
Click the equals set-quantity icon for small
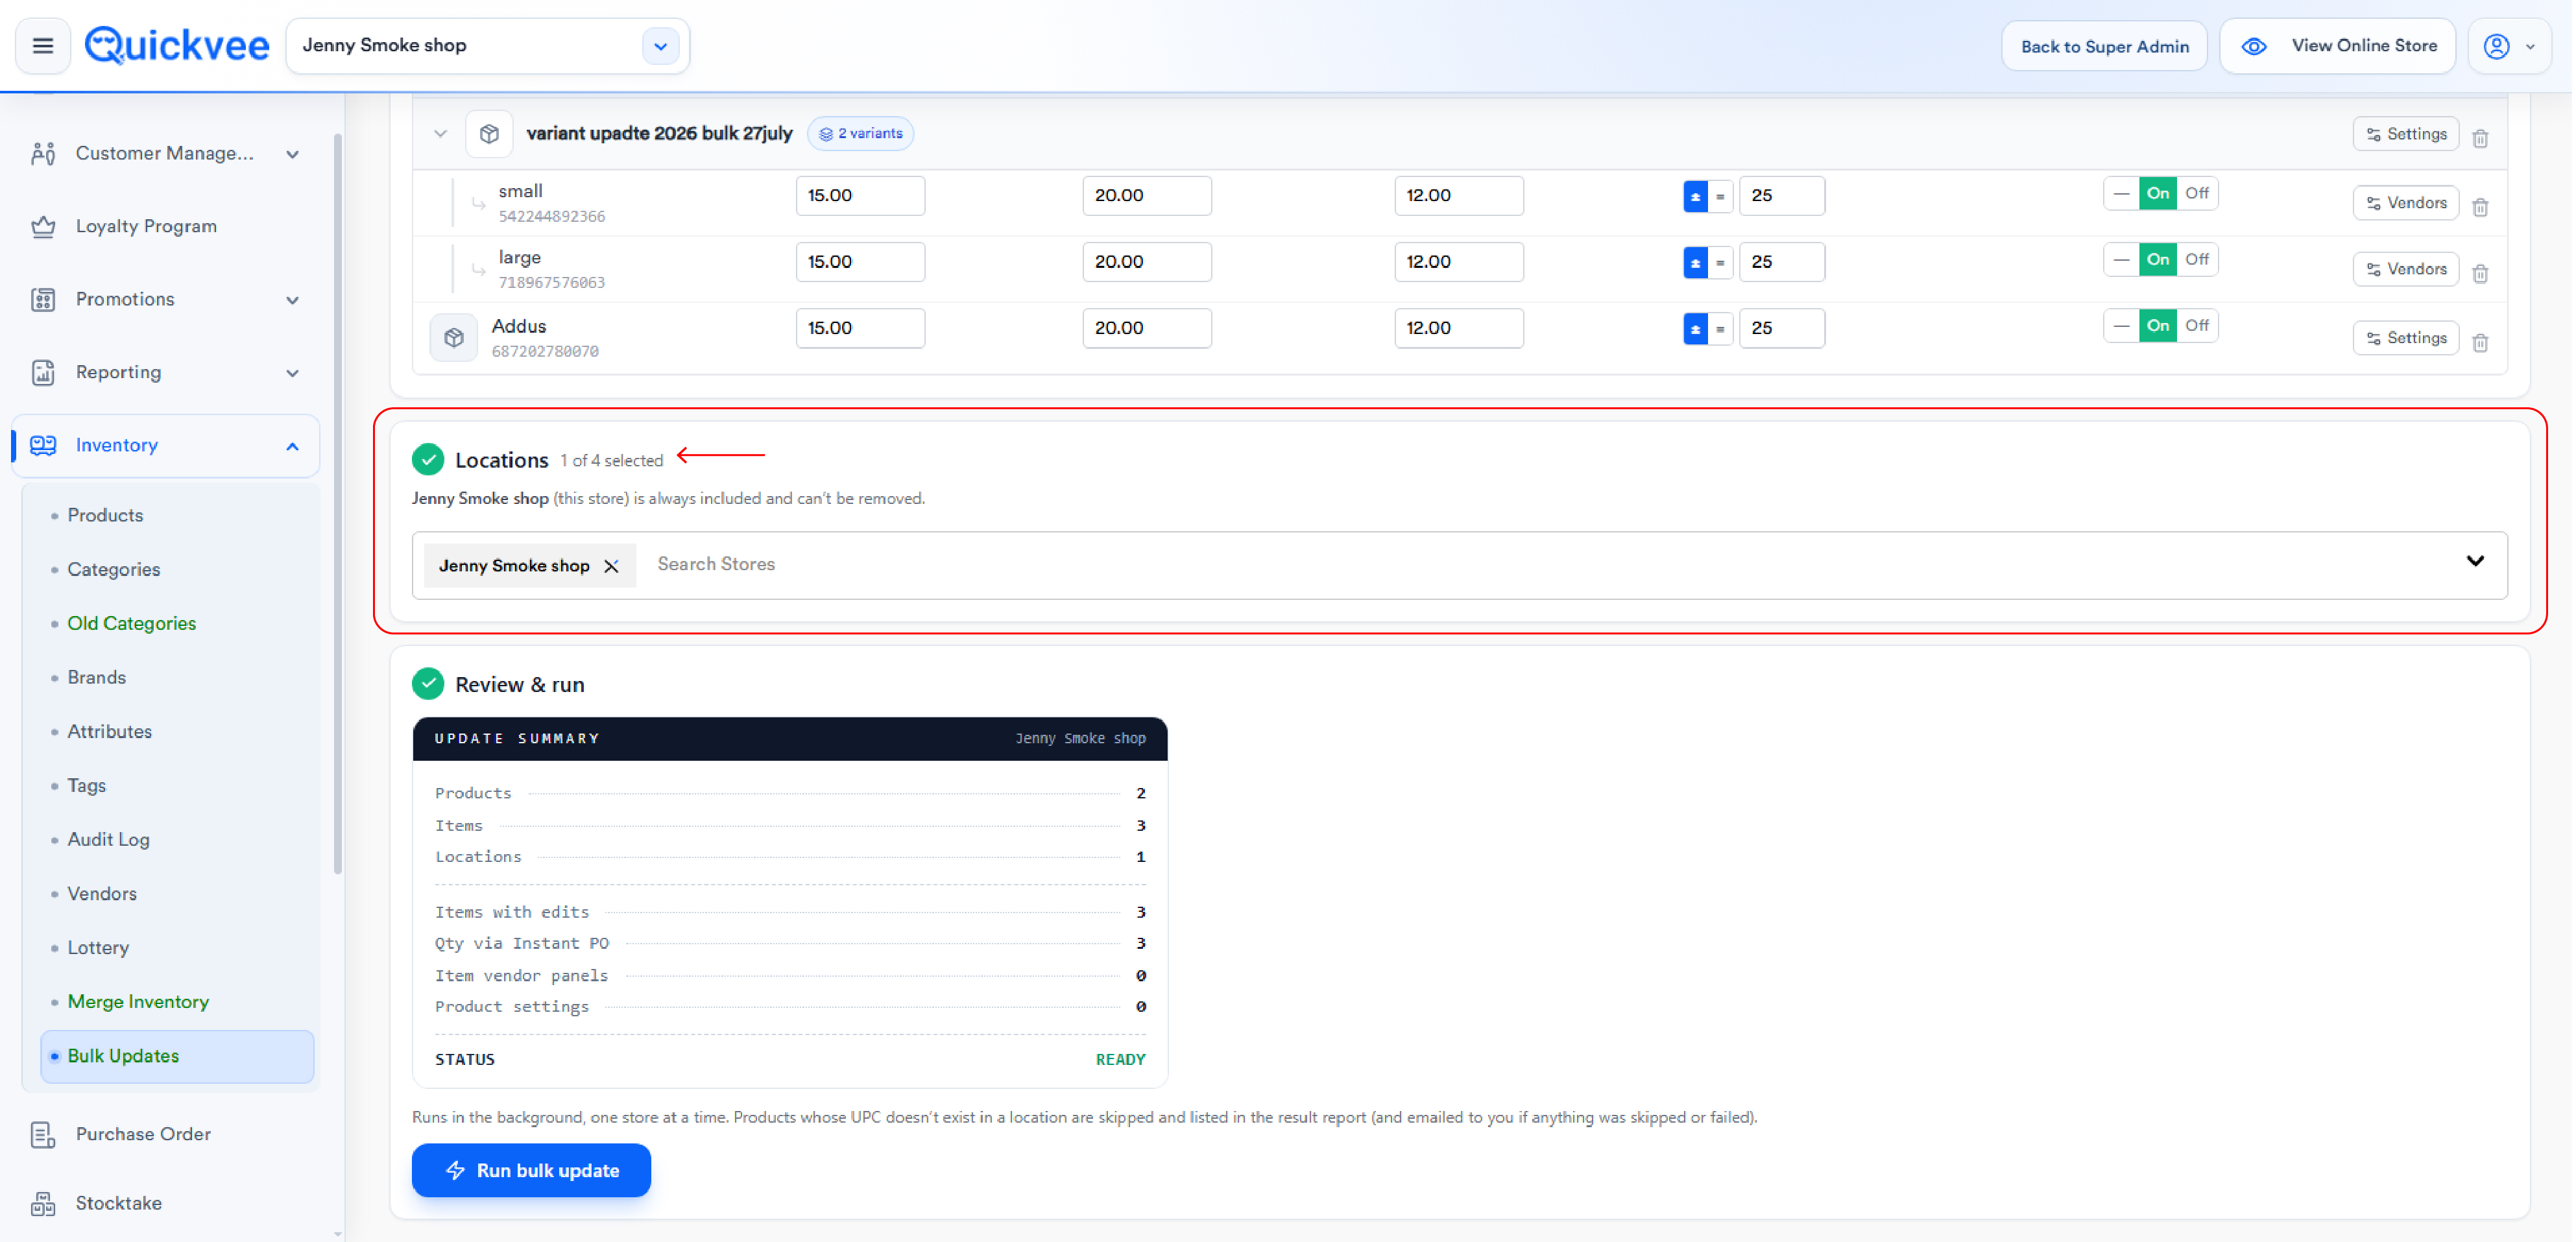click(1720, 197)
